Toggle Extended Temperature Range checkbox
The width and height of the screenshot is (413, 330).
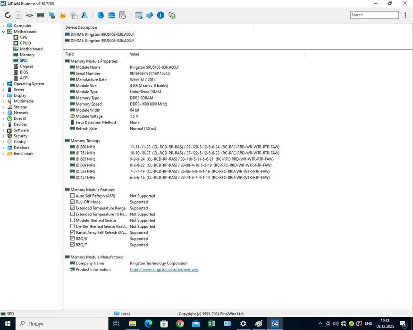coord(72,208)
